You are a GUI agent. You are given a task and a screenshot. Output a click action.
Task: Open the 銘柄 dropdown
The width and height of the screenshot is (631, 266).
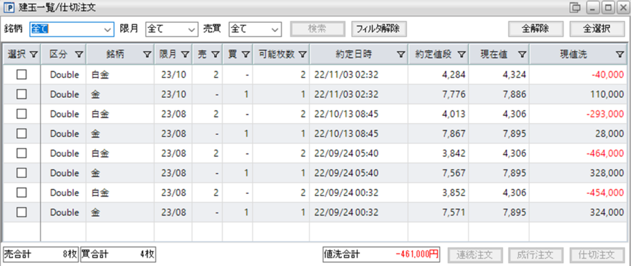point(72,30)
